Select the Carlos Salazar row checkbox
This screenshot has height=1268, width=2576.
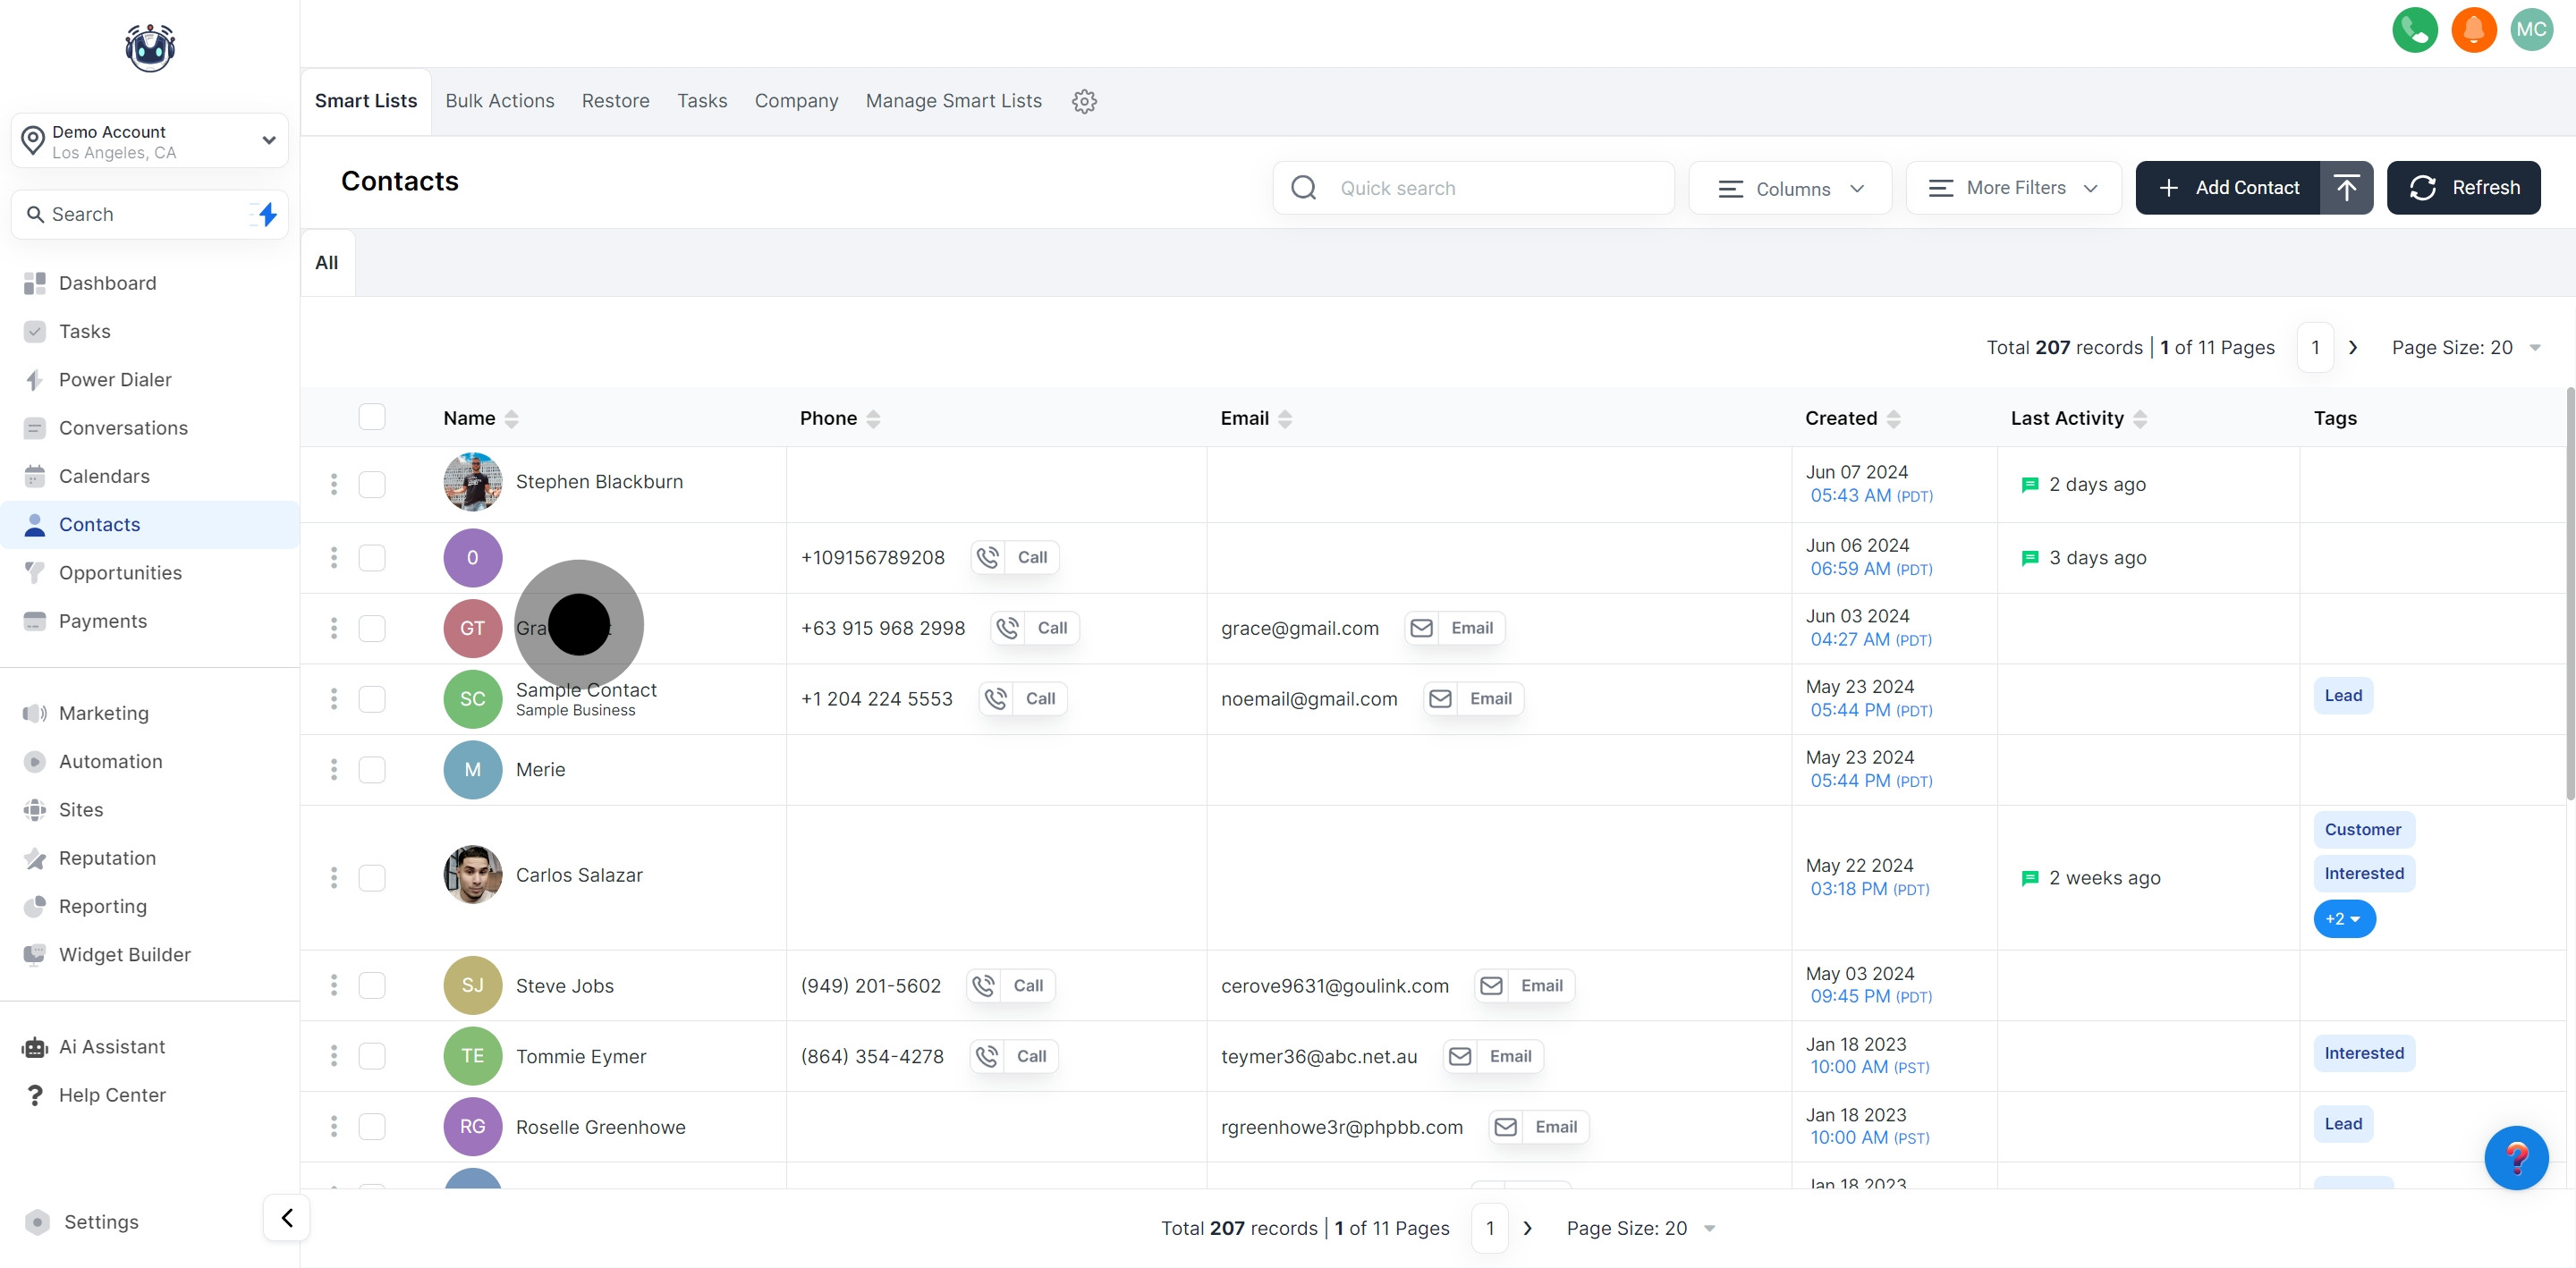coord(372,877)
